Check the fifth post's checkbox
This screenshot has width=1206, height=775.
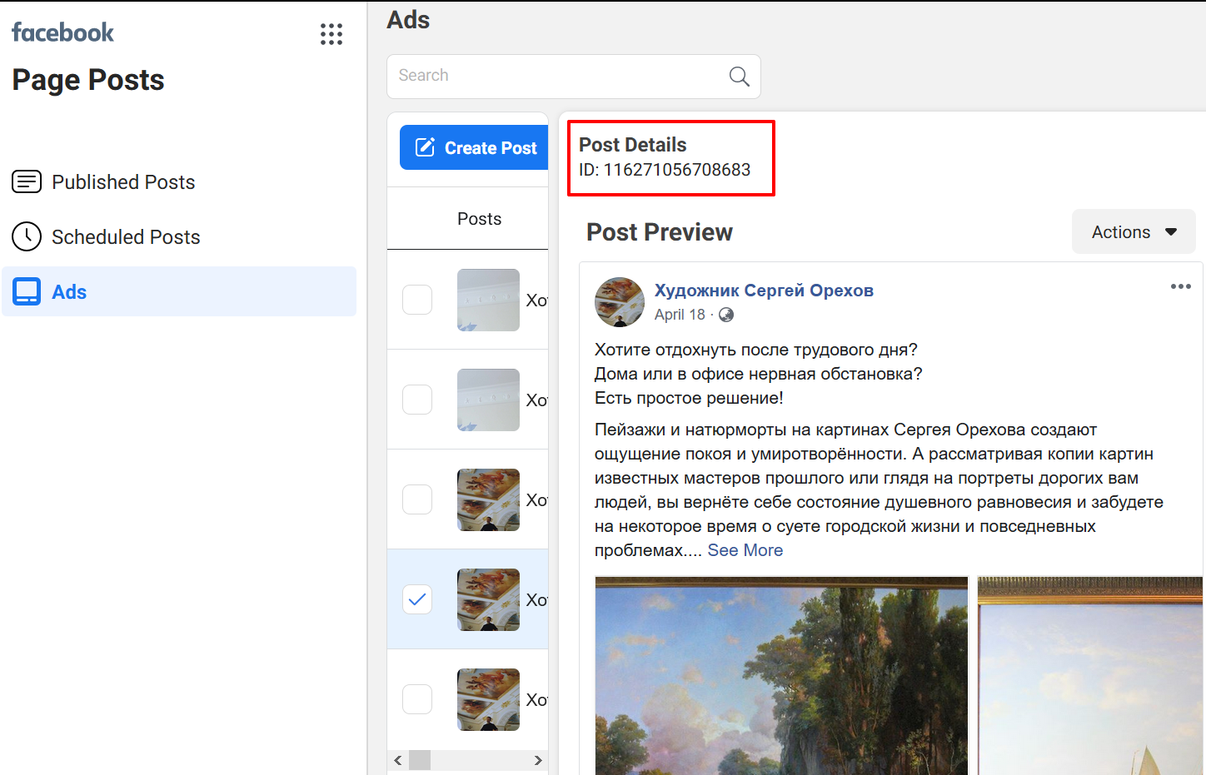(417, 699)
